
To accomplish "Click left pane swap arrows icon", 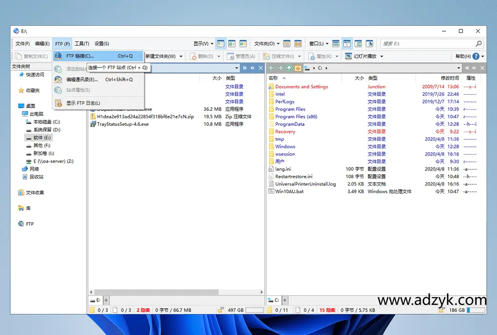I will tap(252, 68).
